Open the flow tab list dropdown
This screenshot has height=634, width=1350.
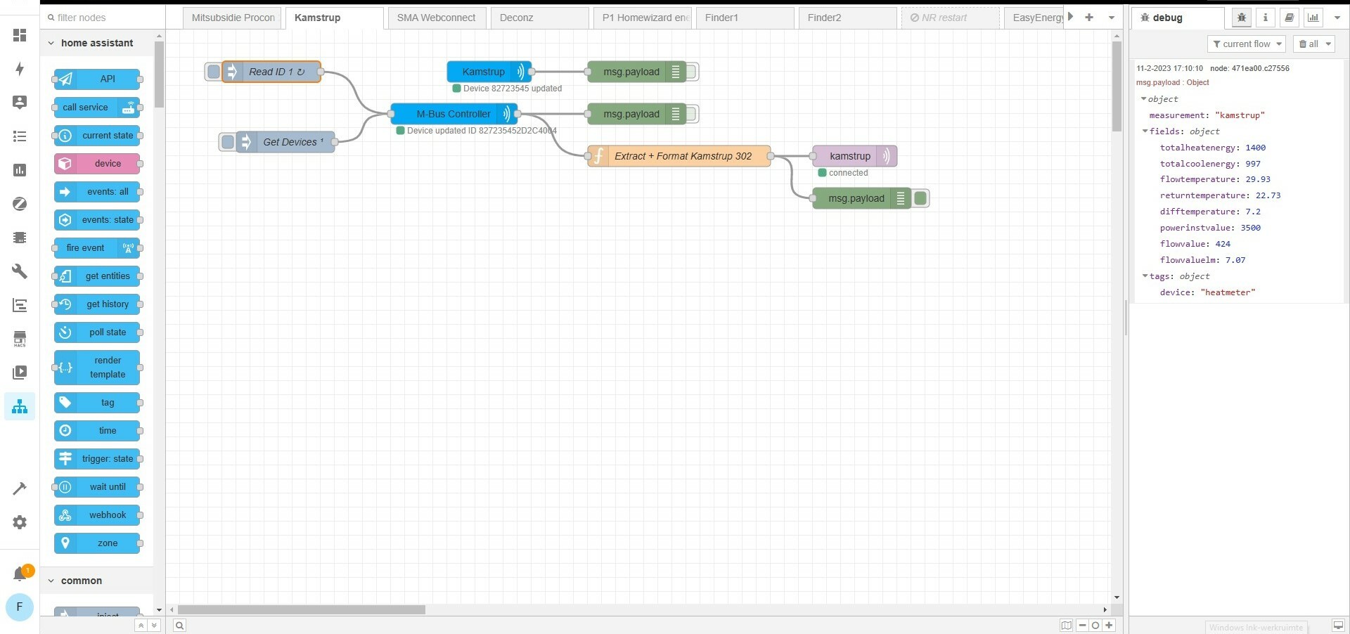point(1112,18)
